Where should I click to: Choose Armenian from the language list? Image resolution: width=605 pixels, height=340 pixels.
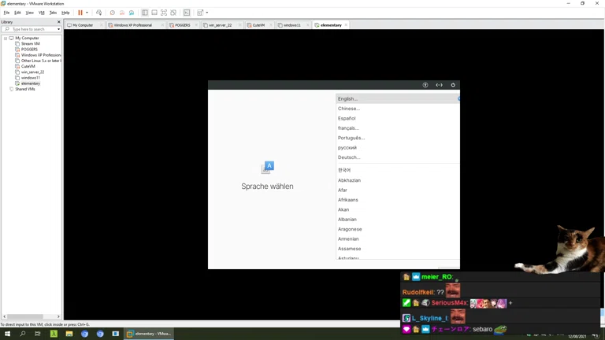click(397, 238)
